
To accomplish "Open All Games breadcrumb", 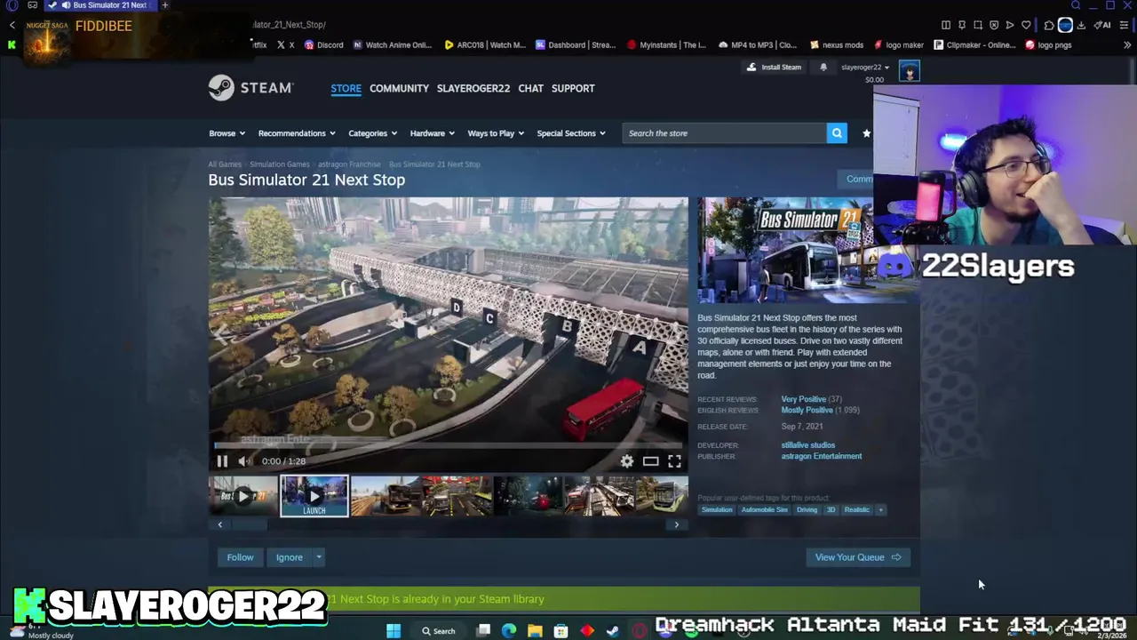I will pos(225,164).
